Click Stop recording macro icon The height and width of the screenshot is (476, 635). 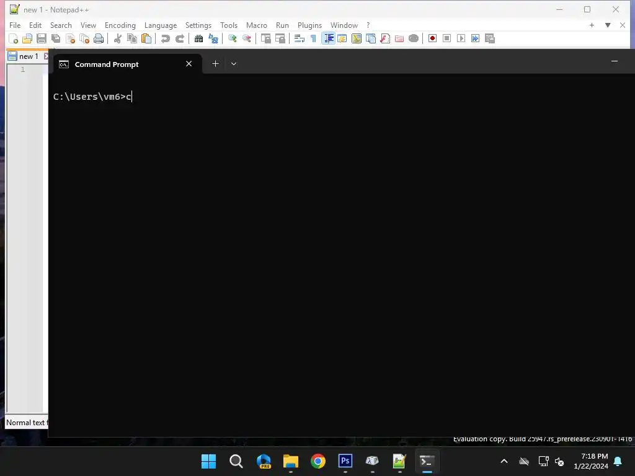click(x=446, y=38)
